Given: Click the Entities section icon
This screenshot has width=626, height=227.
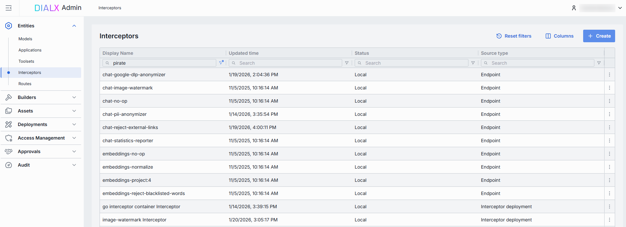Looking at the screenshot, I should (9, 26).
